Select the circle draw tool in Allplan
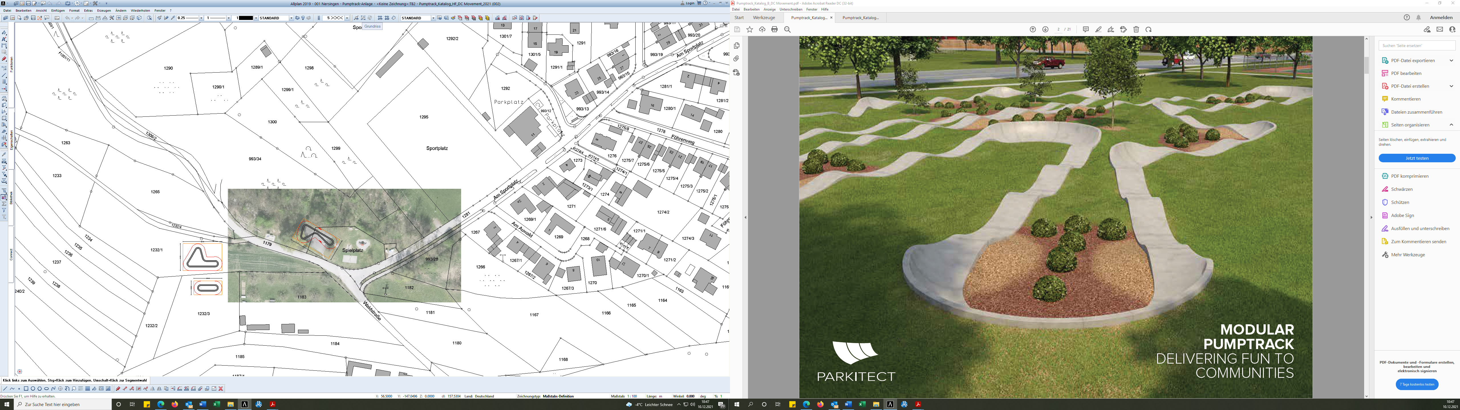 coord(33,388)
